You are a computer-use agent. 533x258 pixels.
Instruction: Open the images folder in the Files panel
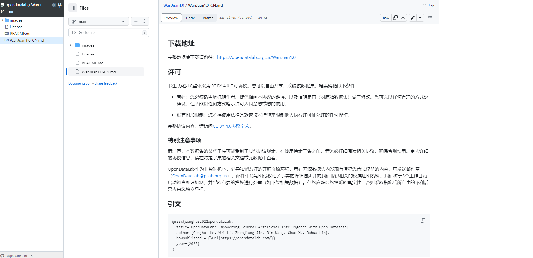[x=88, y=45]
